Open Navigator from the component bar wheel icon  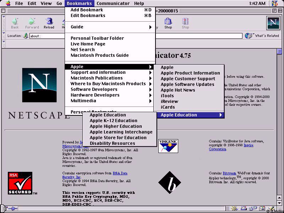click(x=234, y=209)
